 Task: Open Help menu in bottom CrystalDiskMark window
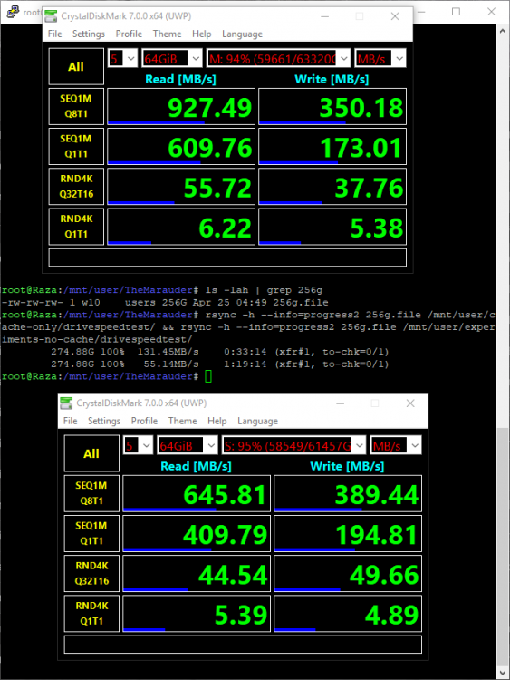tap(217, 421)
